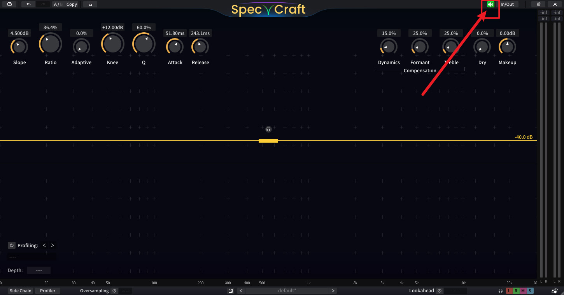Viewport: 564px width, 295px height.
Task: Click the Dynamics compensation knob
Action: [x=389, y=47]
